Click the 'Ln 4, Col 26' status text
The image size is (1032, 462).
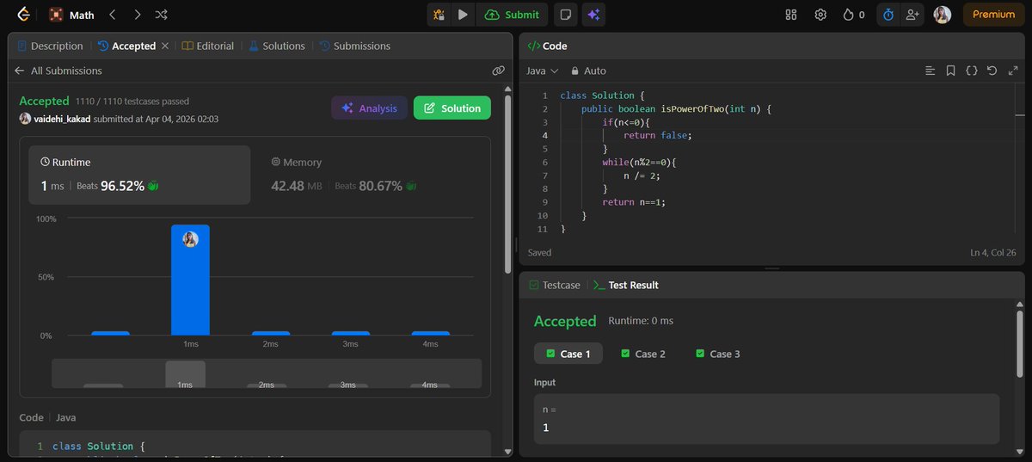(x=993, y=253)
